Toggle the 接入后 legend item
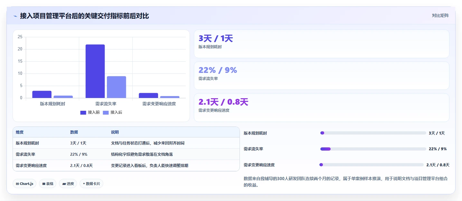The image size is (462, 201). coord(112,112)
